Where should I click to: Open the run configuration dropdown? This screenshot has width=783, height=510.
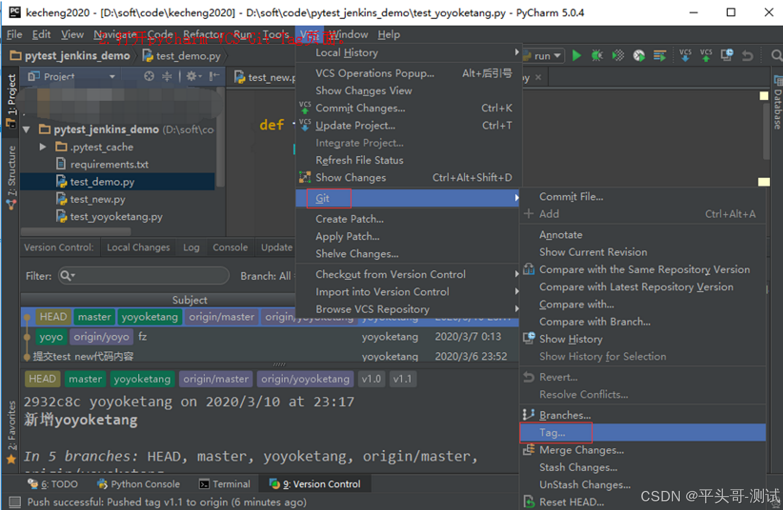pos(557,55)
